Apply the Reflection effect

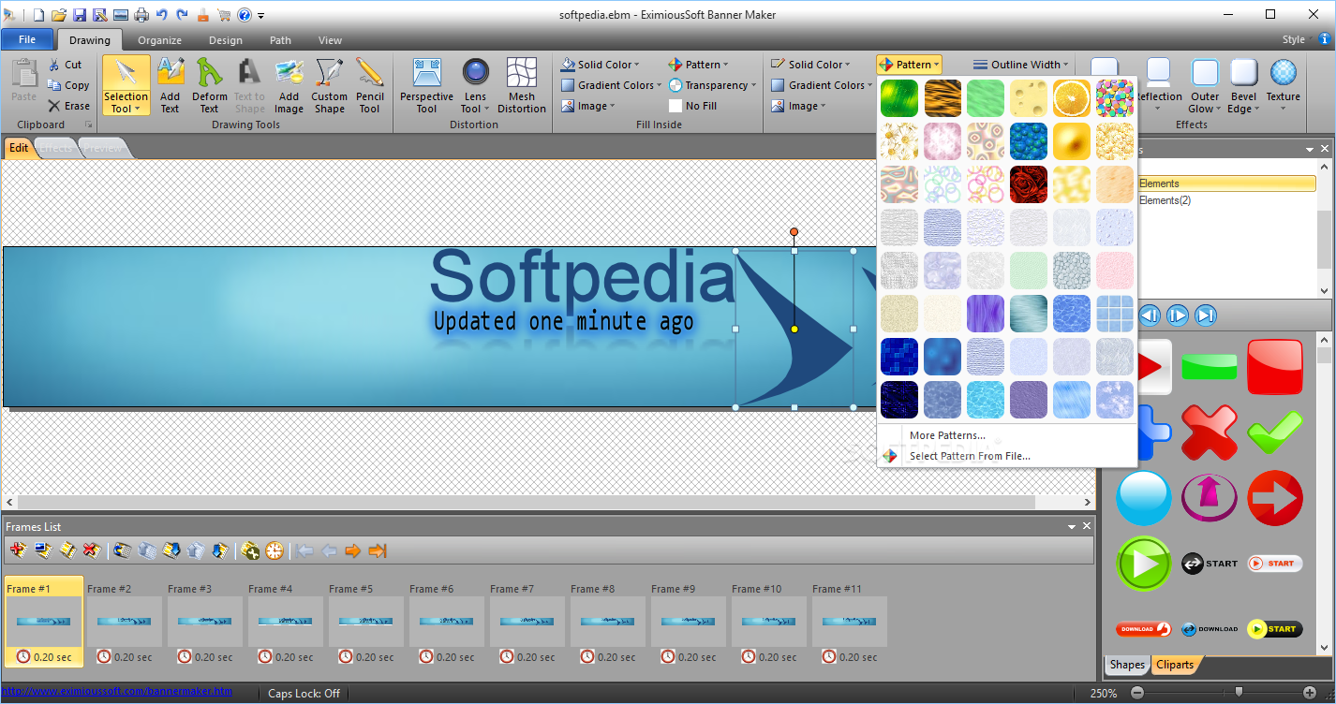(x=1160, y=85)
